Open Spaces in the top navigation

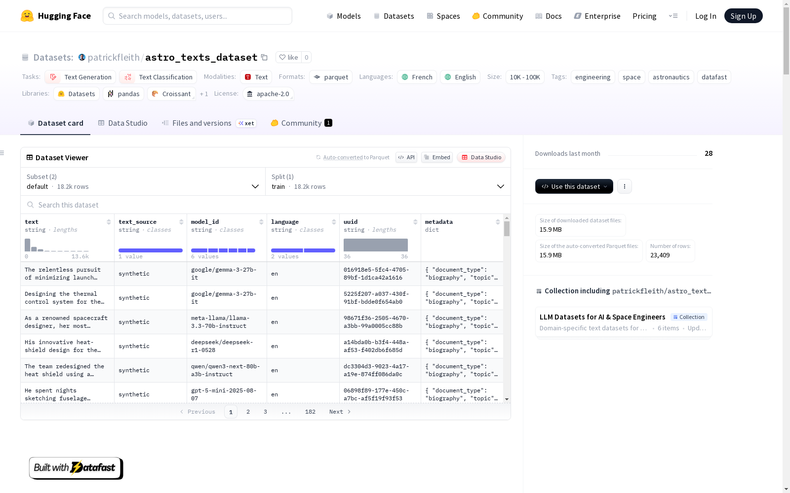point(443,16)
